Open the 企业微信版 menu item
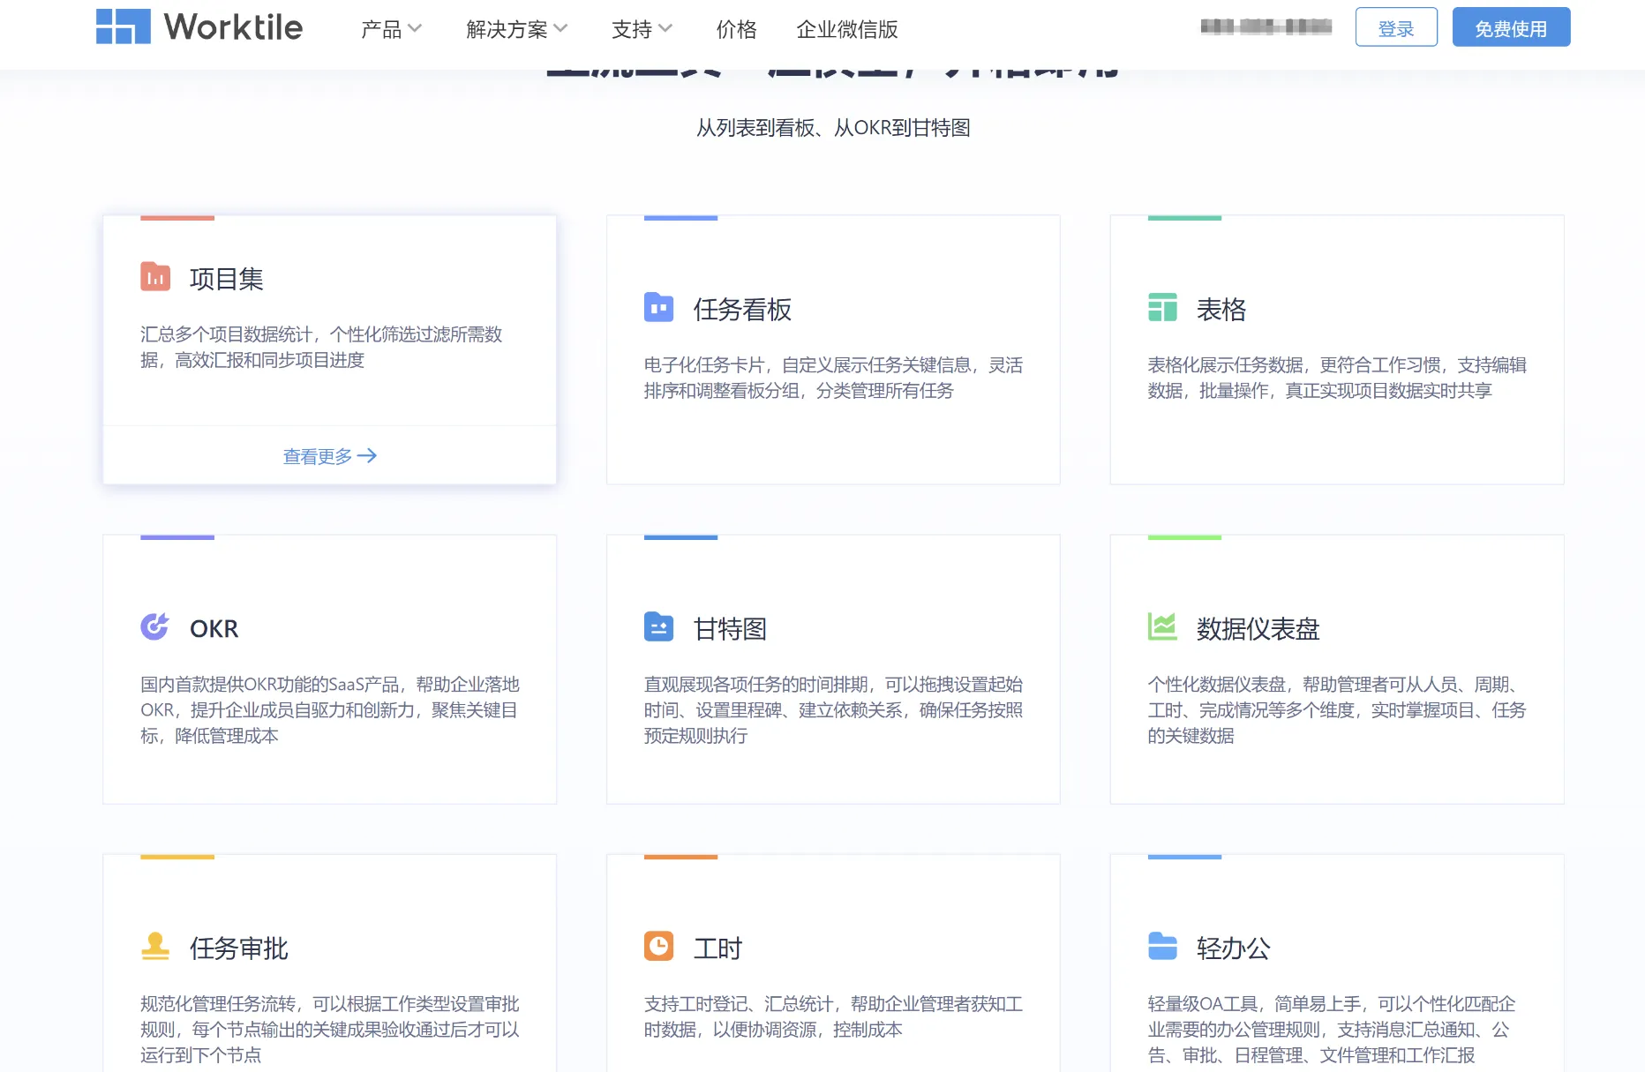The image size is (1645, 1072). click(x=847, y=29)
